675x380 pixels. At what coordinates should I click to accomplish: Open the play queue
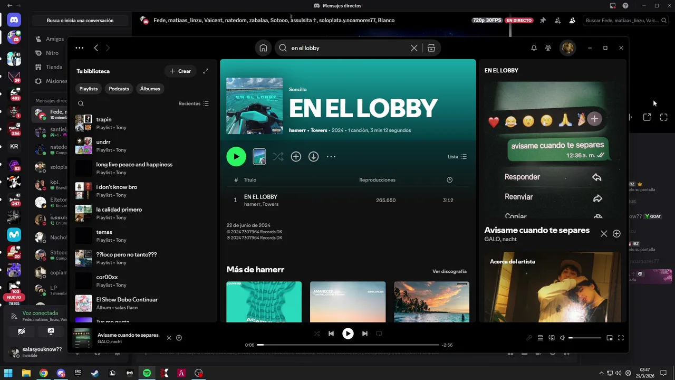pos(541,338)
